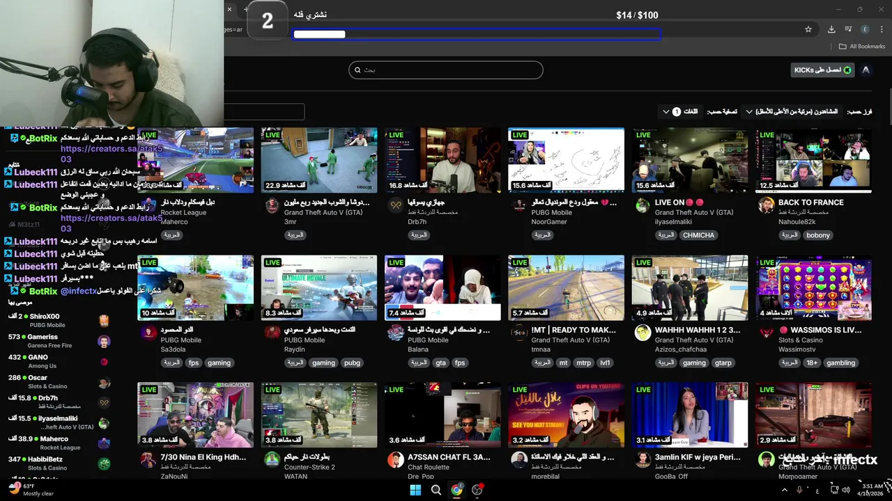Click the !MT READY TO MAK stream title
Viewport: 892px width, 501px height.
click(x=574, y=330)
